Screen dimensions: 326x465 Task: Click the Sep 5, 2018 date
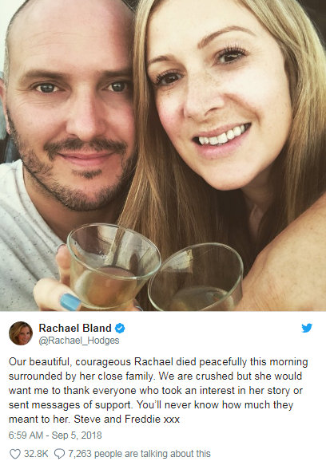pyautogui.click(x=77, y=435)
